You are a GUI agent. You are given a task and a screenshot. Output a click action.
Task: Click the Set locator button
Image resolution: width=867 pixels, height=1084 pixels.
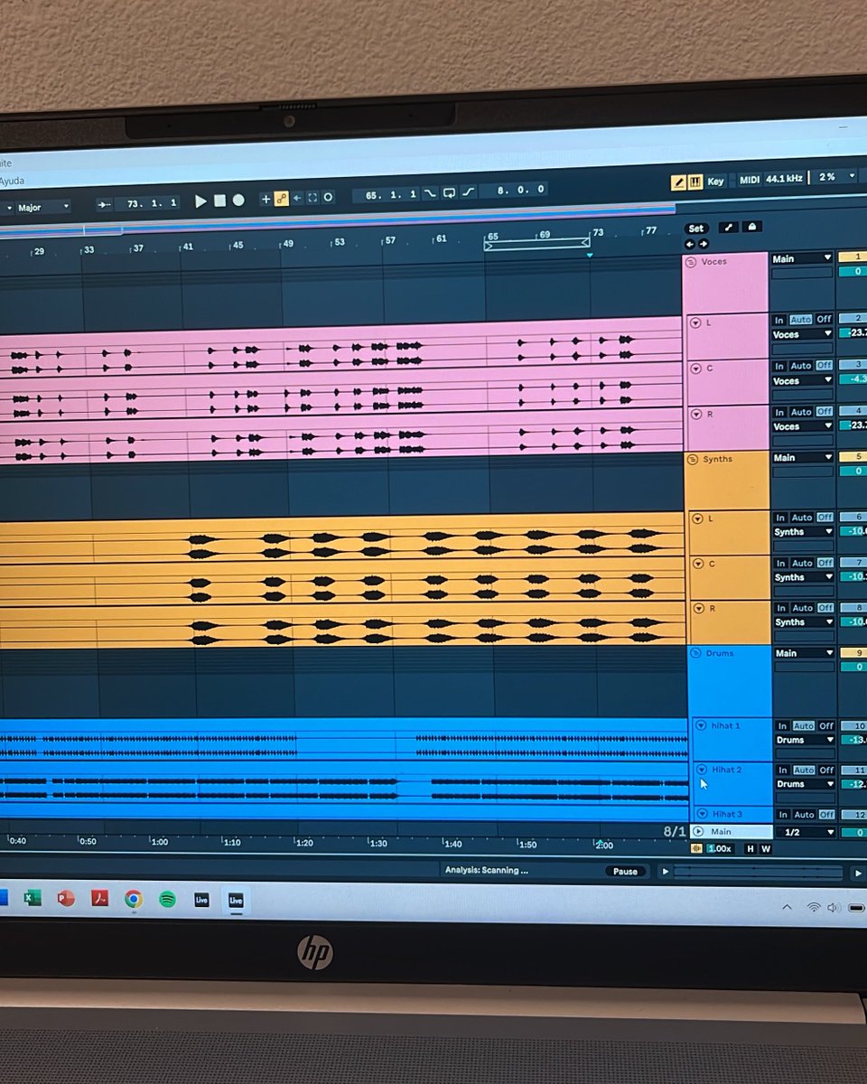(695, 229)
